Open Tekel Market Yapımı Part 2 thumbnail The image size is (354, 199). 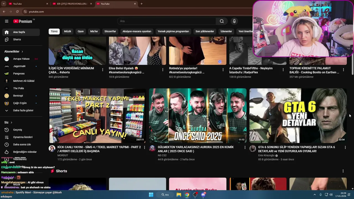(97, 116)
